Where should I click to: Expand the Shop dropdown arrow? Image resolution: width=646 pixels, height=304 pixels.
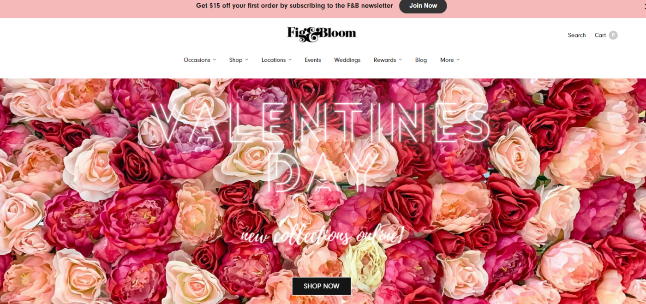pyautogui.click(x=246, y=60)
